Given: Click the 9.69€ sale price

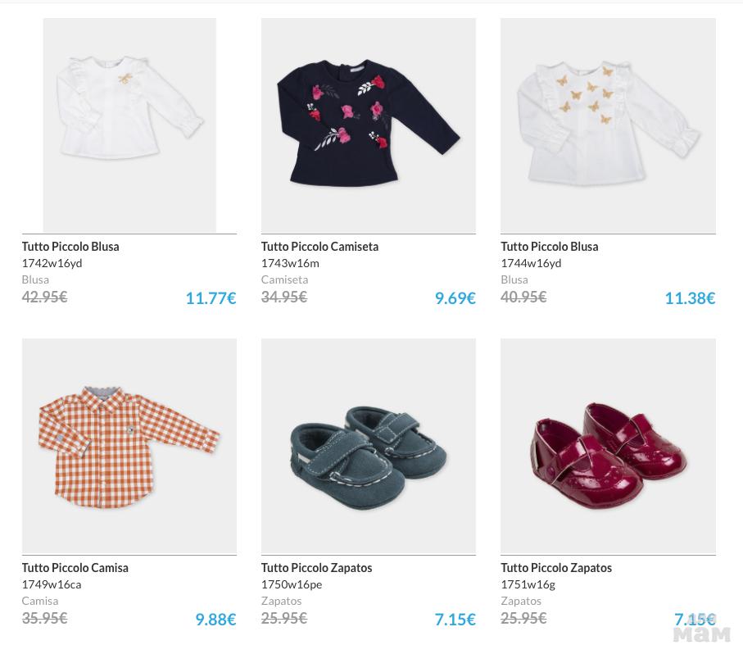Looking at the screenshot, I should click(x=455, y=298).
